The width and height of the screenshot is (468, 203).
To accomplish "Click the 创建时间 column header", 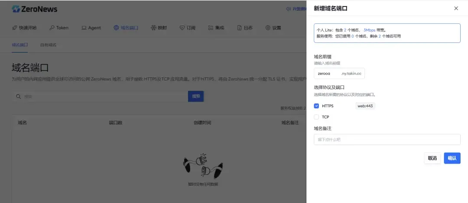I will tap(202, 122).
